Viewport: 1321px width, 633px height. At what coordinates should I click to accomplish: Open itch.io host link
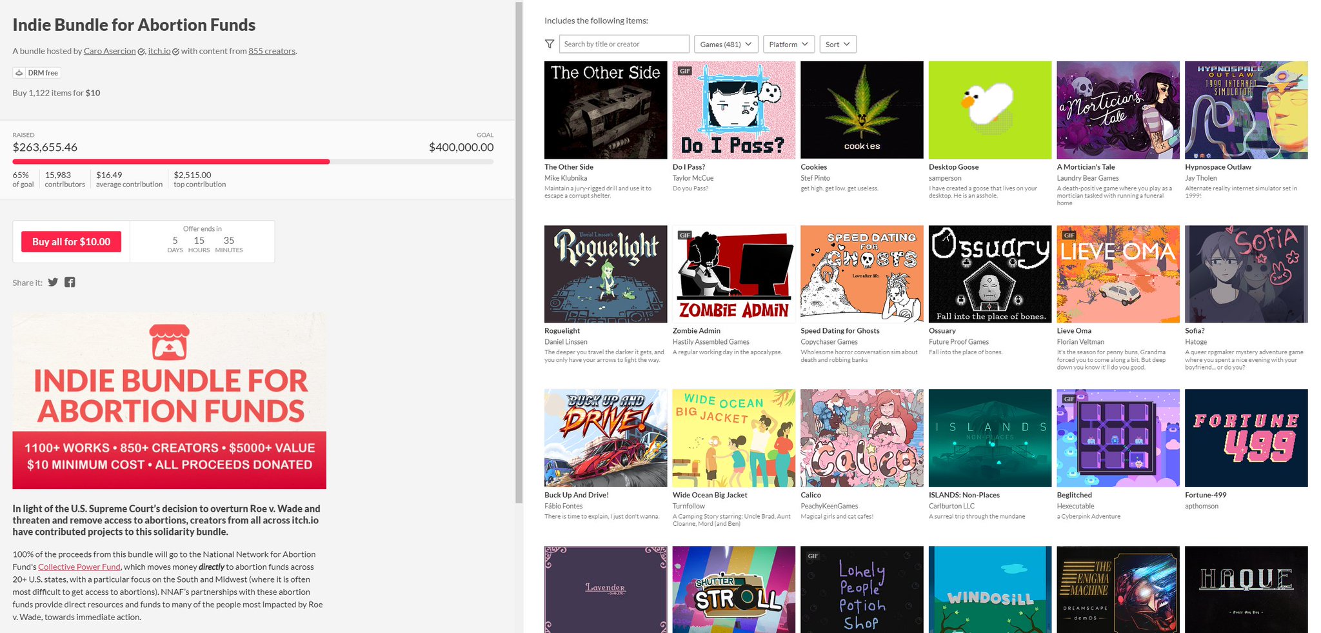click(x=159, y=51)
